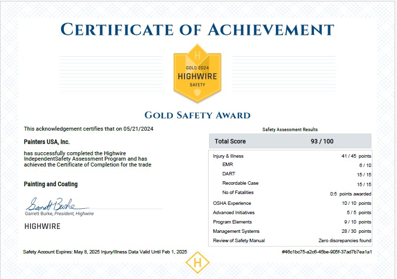
Task: Click the 0:5 points awarded value
Action: 351,194
